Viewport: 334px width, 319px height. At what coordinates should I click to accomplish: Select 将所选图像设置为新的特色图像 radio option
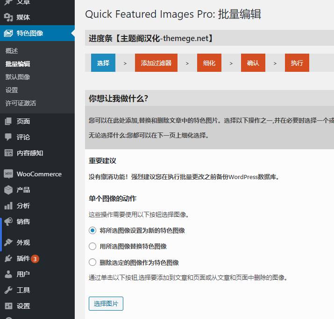tap(92, 230)
